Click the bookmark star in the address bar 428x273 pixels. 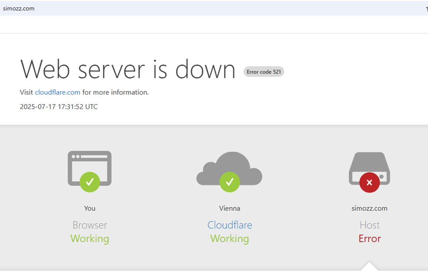click(426, 8)
